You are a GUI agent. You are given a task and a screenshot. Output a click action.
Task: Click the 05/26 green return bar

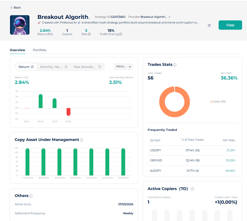(54, 103)
